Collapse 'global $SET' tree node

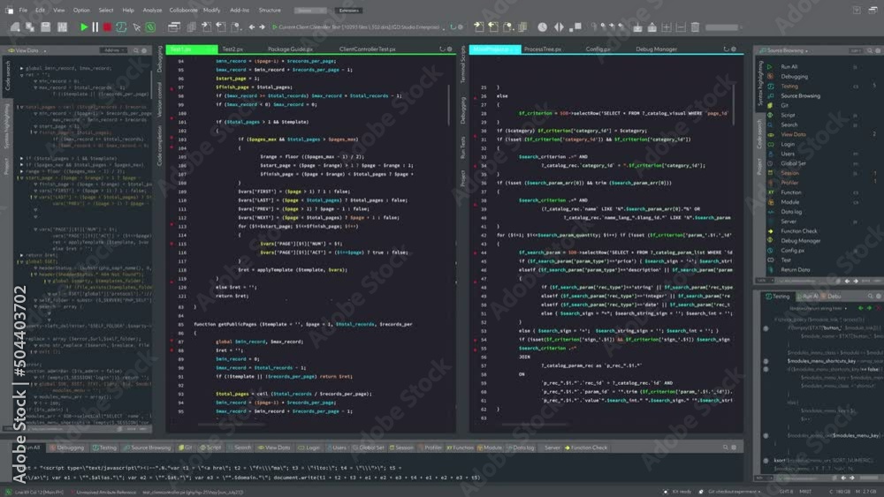click(x=22, y=261)
